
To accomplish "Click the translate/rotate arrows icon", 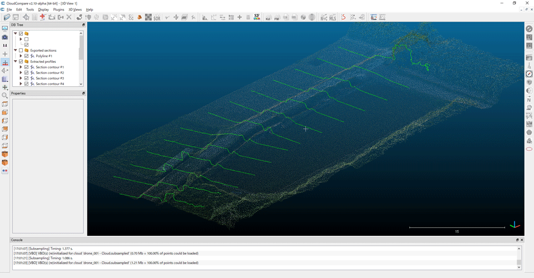I will coord(176,17).
